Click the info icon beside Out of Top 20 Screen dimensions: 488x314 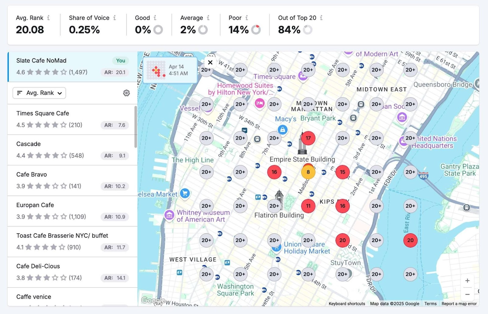point(321,18)
